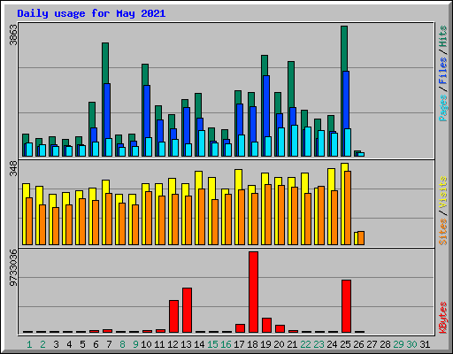Select the orange sites bar for day 25
Viewport: 453px width, 354px height.
tap(348, 208)
